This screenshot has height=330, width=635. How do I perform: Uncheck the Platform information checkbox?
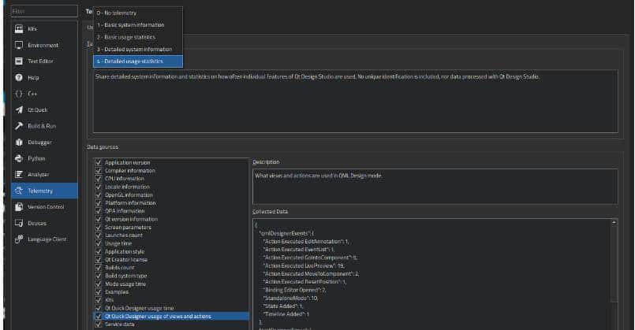tap(99, 202)
